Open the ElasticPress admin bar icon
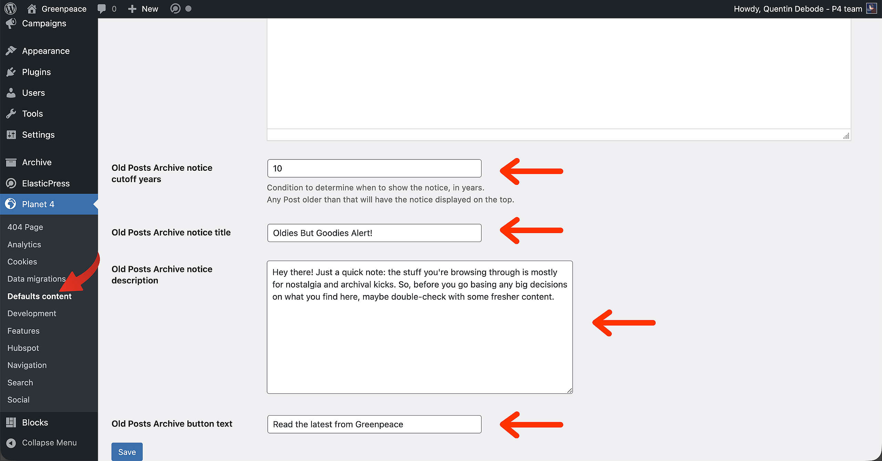882x461 pixels. 175,9
